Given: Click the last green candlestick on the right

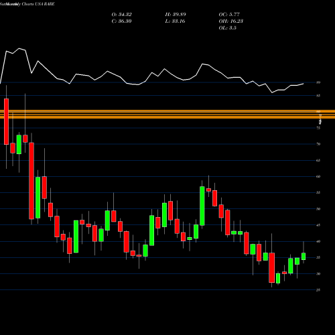Looking at the screenshot, I should (x=304, y=257).
